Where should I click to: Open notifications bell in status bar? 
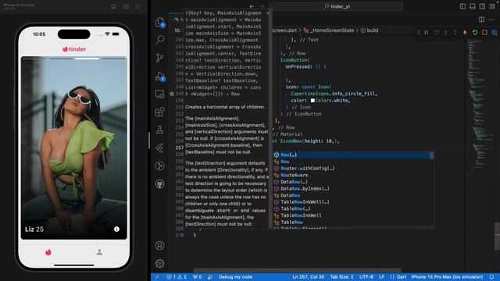491,277
